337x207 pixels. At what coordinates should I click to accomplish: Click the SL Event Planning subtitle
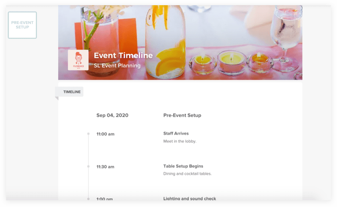pos(117,66)
